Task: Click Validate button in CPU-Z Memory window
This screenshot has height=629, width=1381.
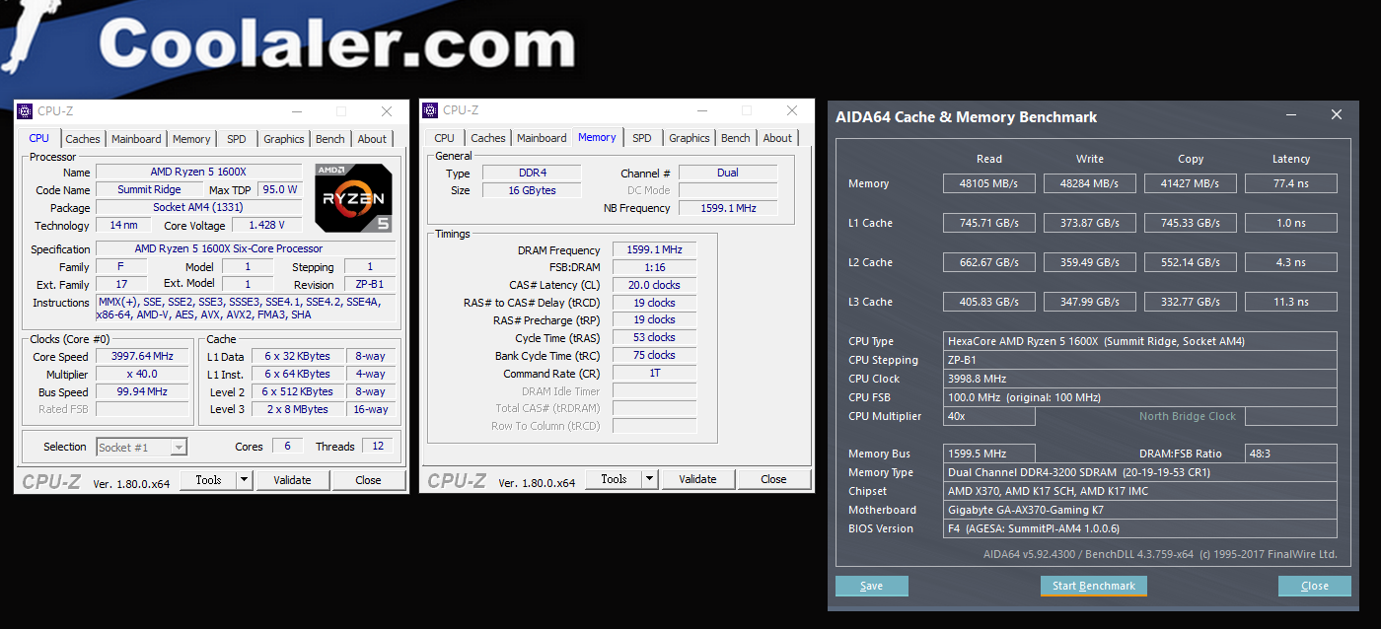Action: pos(697,479)
